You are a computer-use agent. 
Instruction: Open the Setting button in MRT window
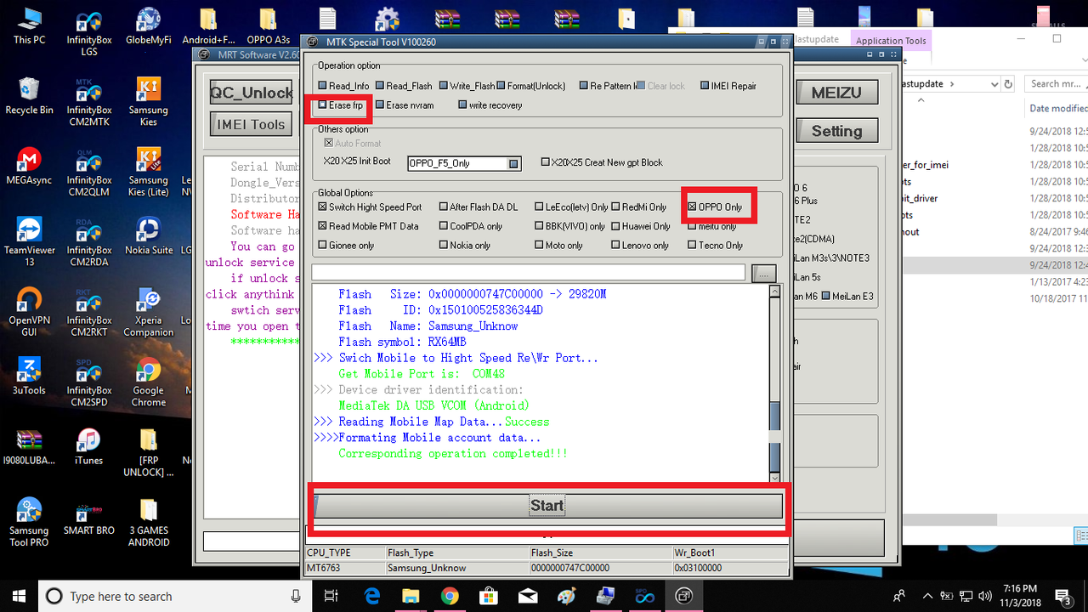[836, 131]
